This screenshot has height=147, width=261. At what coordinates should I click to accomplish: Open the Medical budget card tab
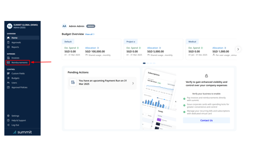[192, 42]
